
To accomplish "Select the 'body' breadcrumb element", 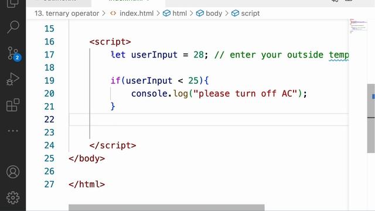I will click(214, 13).
